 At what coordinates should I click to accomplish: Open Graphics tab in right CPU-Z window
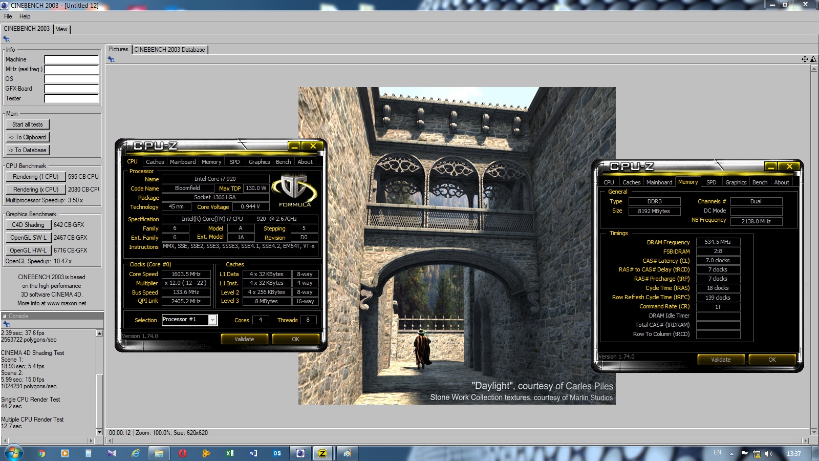[736, 182]
